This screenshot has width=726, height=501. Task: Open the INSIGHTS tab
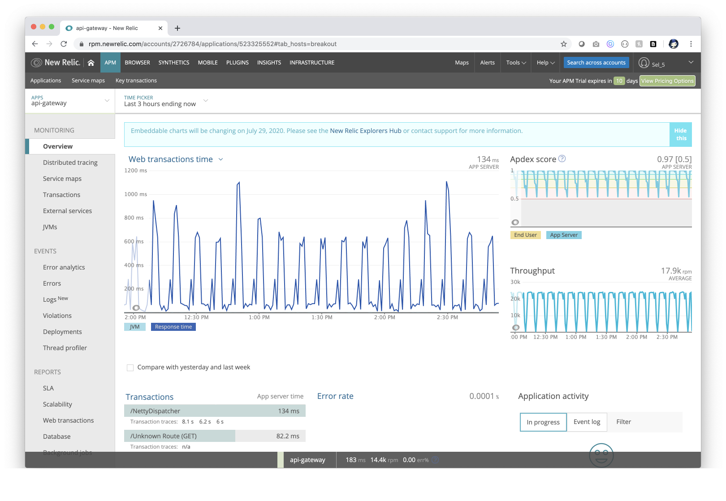(x=269, y=63)
